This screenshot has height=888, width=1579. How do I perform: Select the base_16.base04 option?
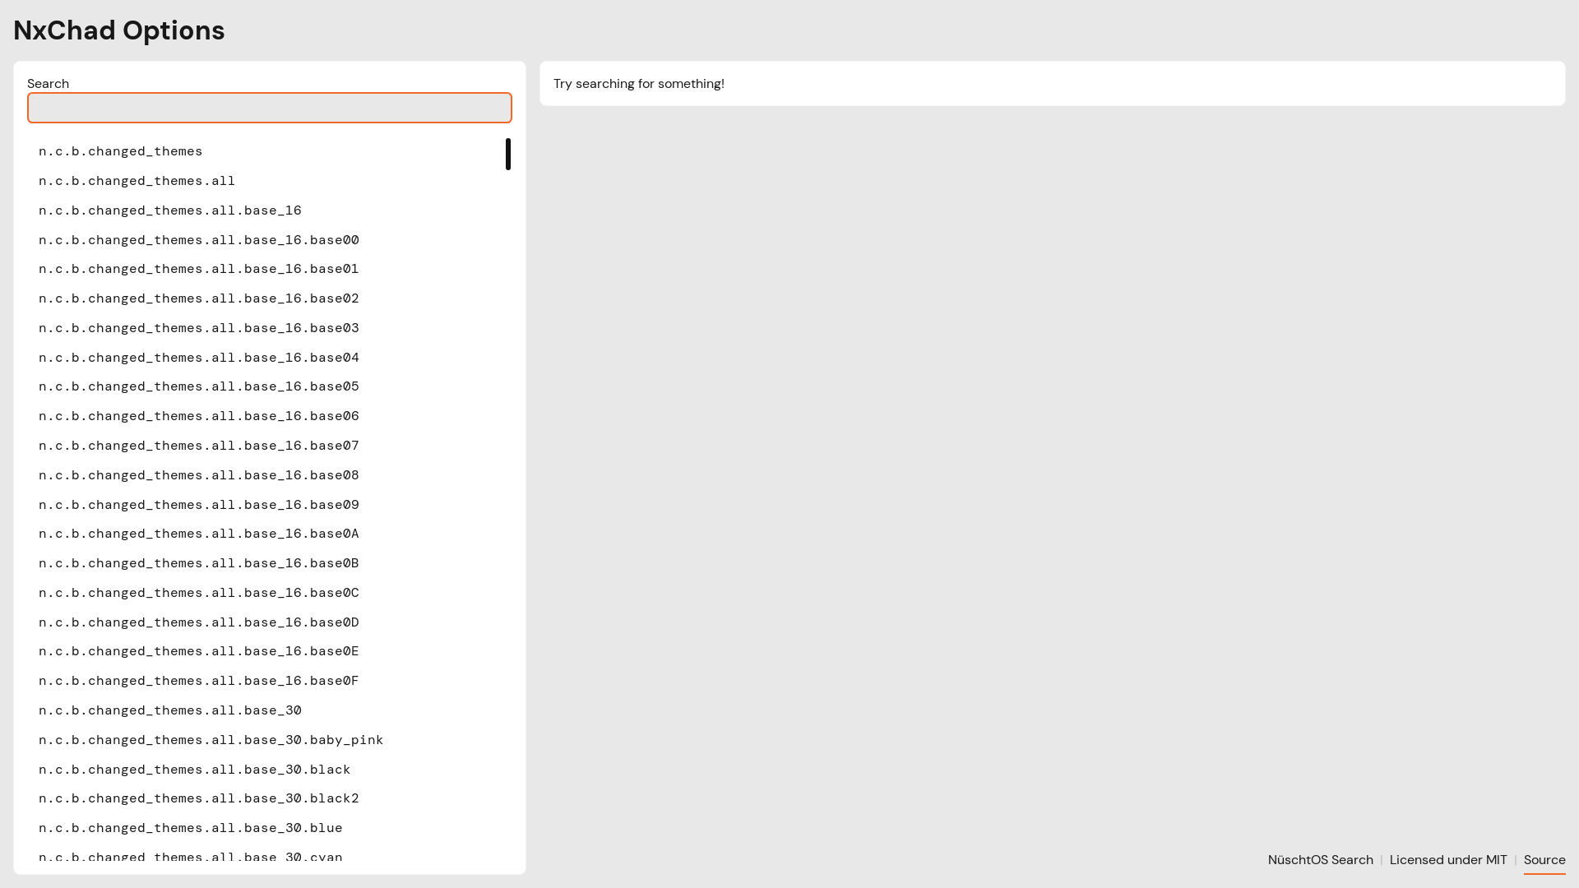tap(266, 358)
